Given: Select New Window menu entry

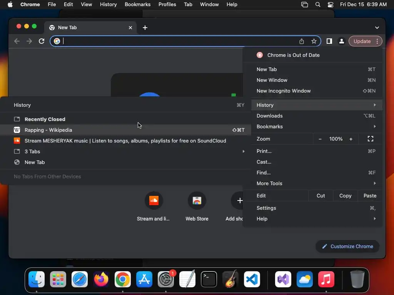Looking at the screenshot, I should point(316,80).
